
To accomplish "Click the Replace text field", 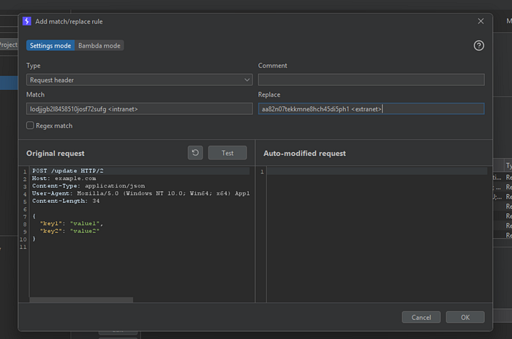I will [372, 109].
